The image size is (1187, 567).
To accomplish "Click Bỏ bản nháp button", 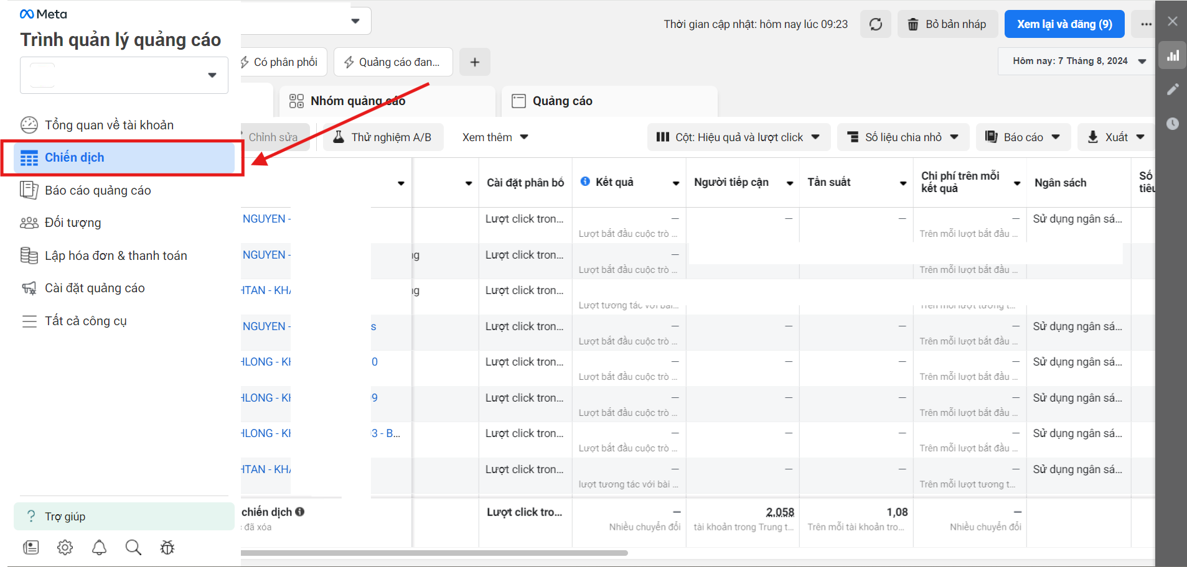I will 948,24.
